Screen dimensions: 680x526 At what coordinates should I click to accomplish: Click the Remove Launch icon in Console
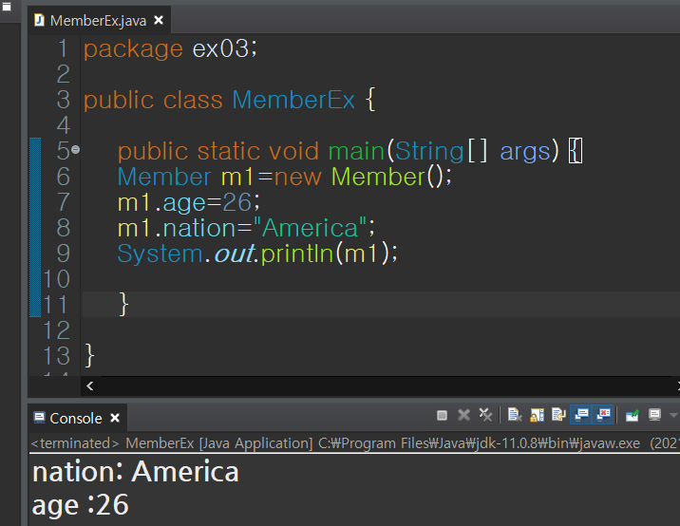[x=464, y=416]
